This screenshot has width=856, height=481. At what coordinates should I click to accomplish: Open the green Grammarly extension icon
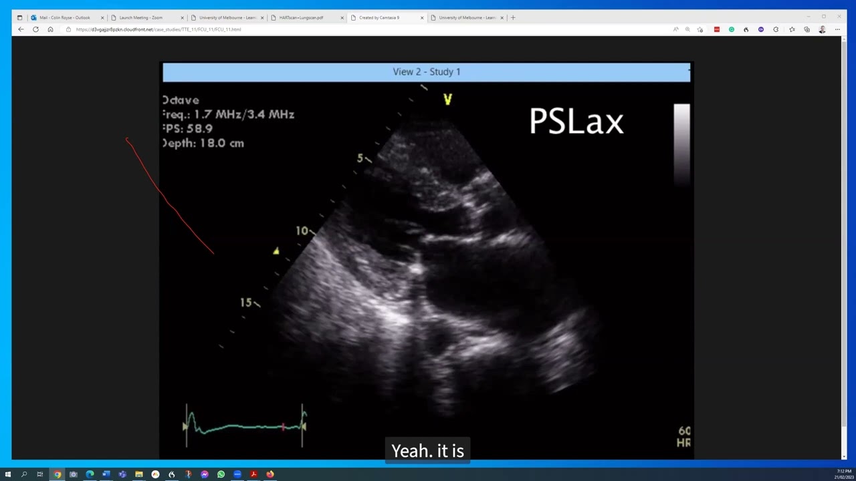[x=732, y=29]
